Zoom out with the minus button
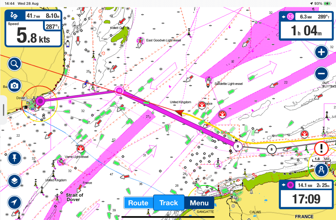This screenshot has height=220, width=336. pyautogui.click(x=322, y=74)
